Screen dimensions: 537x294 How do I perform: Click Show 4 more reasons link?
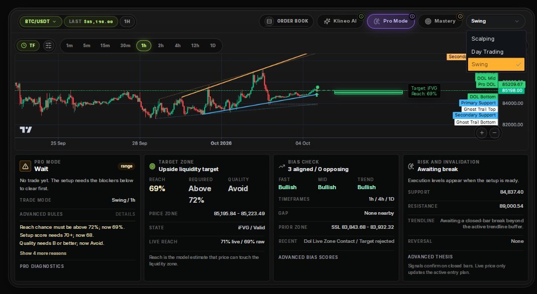(43, 253)
